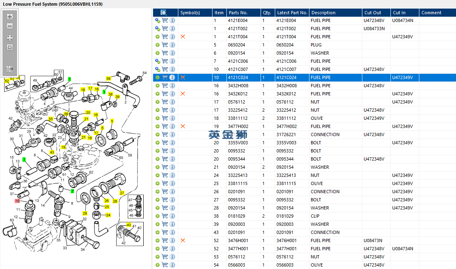456x269 pixels.
Task: Click yellow callout 39 in the diagram
Action: pyautogui.click(x=118, y=97)
